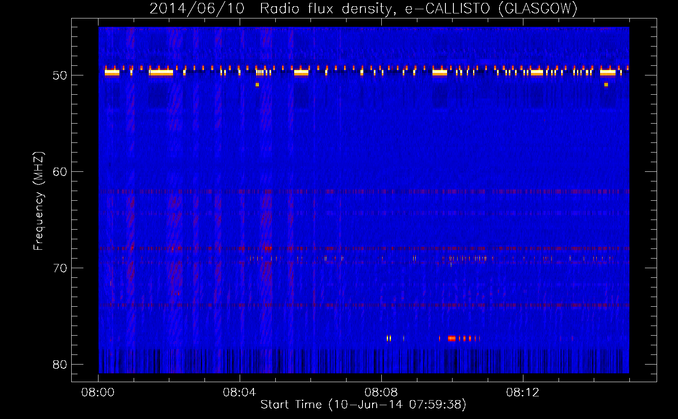
Task: Click the 08:04 time tick label
Action: (240, 393)
